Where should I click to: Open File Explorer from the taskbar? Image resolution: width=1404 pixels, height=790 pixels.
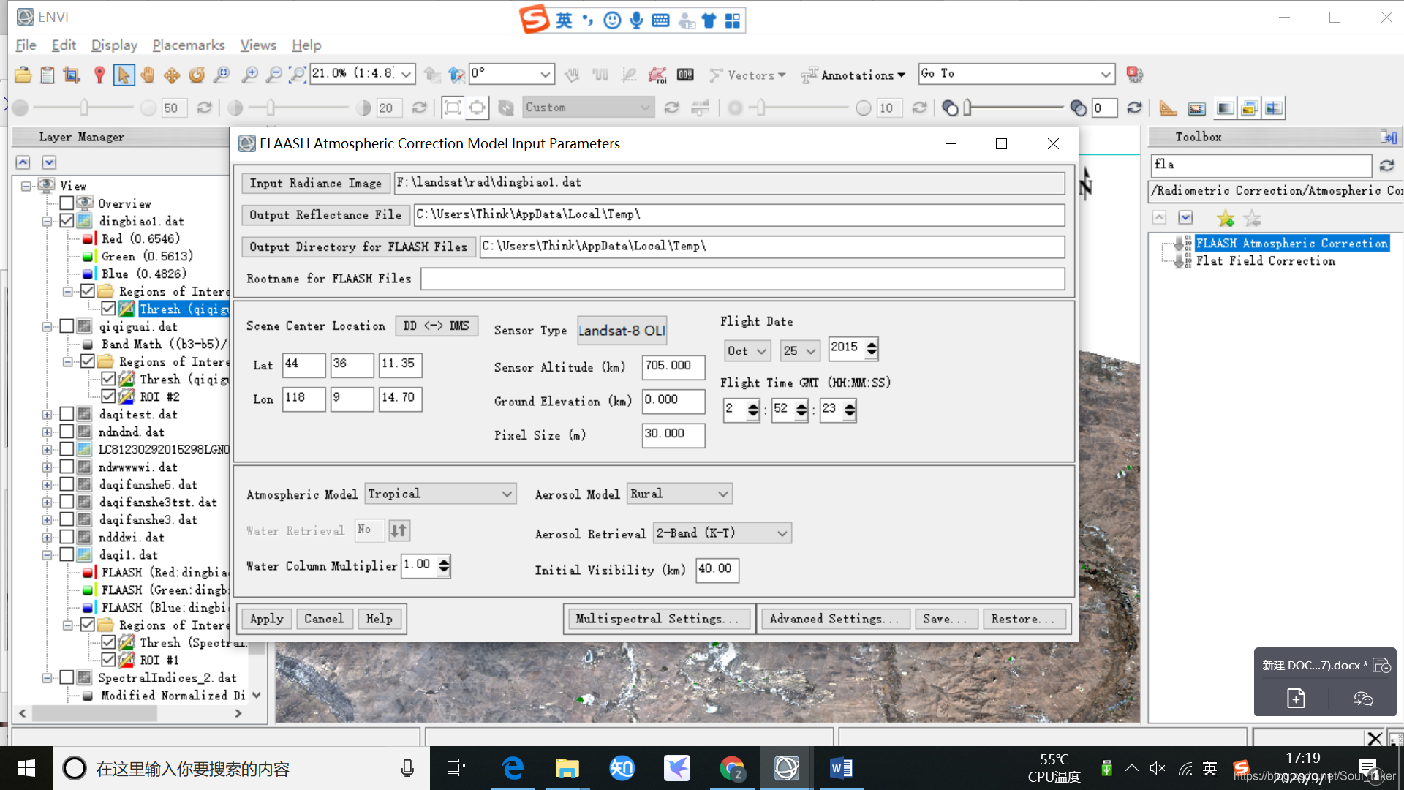(567, 768)
